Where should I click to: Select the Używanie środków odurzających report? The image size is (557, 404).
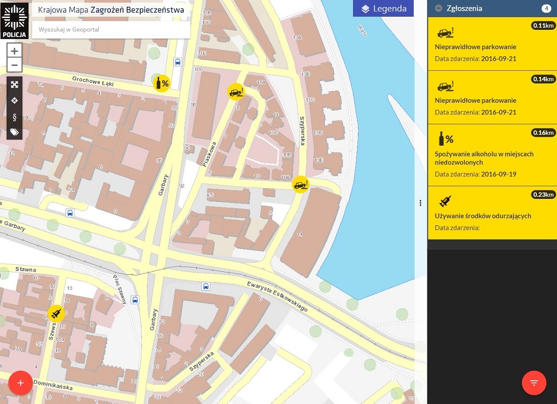click(x=492, y=213)
